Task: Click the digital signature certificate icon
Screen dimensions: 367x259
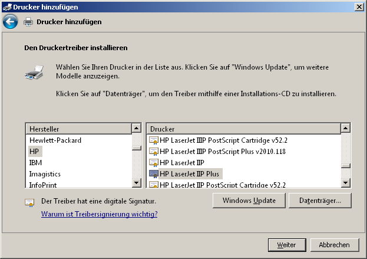Action: point(29,202)
